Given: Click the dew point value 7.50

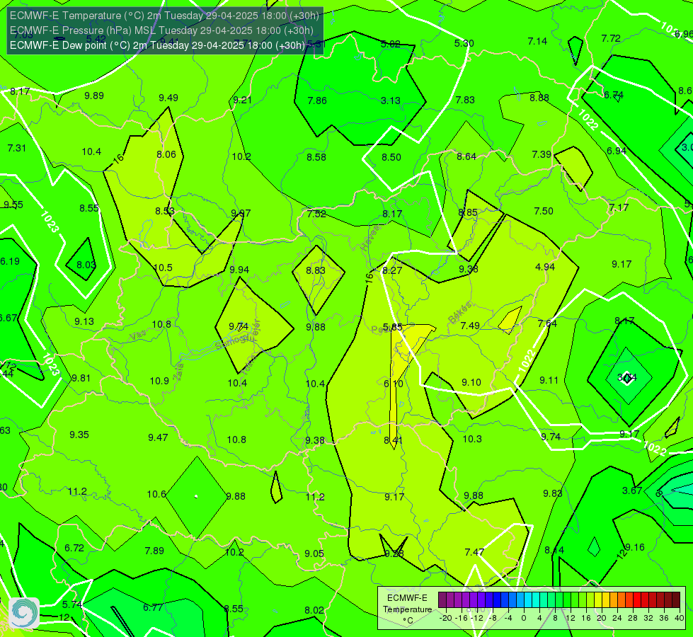Looking at the screenshot, I should (x=543, y=211).
